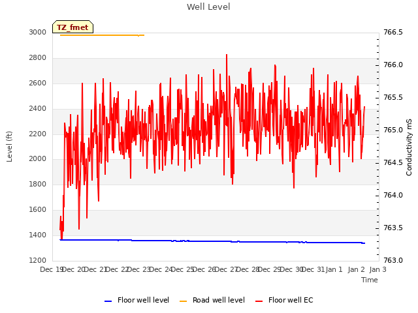Click the TZ_fmet label tag
The width and height of the screenshot is (418, 313).
click(x=72, y=27)
